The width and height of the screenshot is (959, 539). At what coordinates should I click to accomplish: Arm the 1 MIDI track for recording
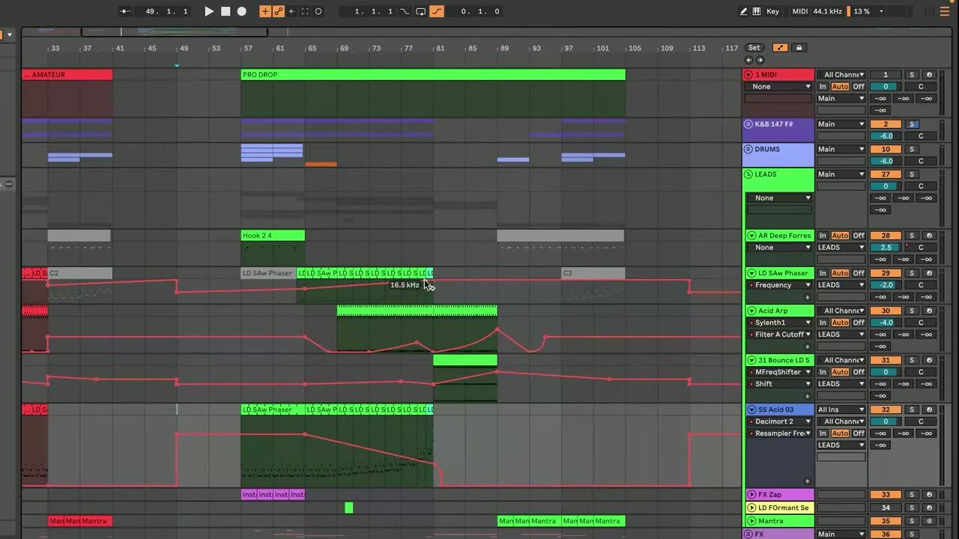[929, 75]
